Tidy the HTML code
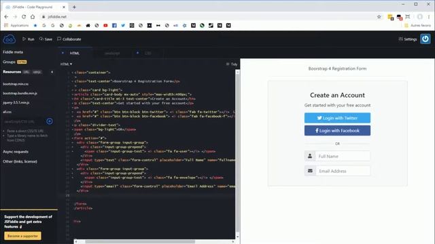The height and width of the screenshot is (244, 435). (x=232, y=64)
